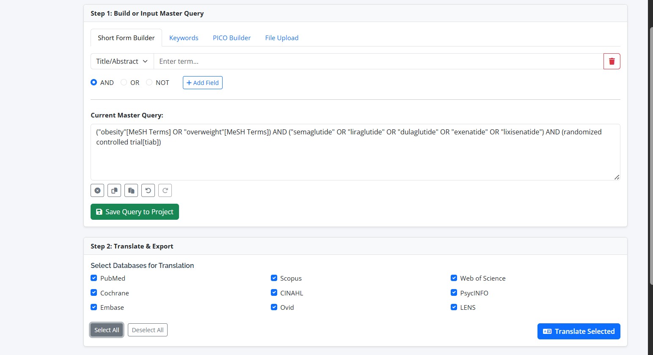The width and height of the screenshot is (653, 355).
Task: Uncheck the PubMed database checkbox
Action: point(94,278)
